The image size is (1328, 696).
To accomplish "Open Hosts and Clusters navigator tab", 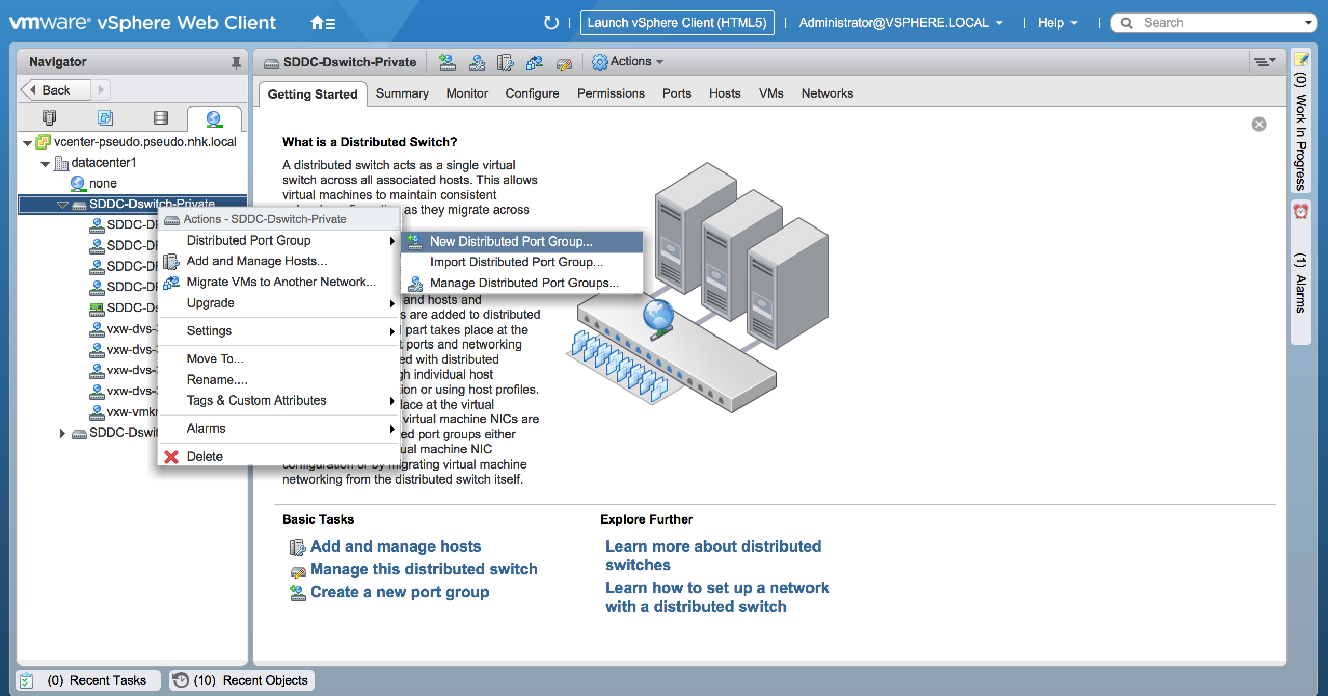I will [x=49, y=118].
